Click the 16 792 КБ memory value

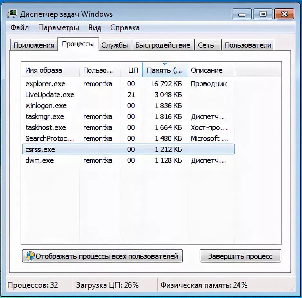pos(166,84)
